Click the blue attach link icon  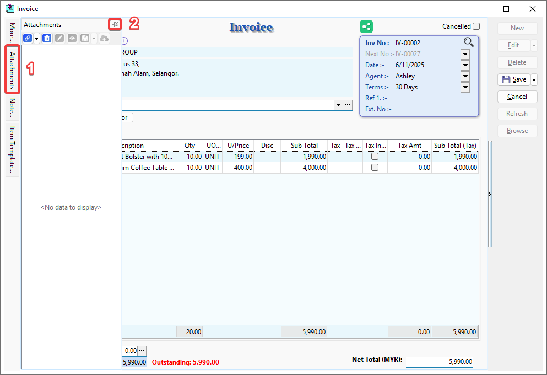coord(28,38)
